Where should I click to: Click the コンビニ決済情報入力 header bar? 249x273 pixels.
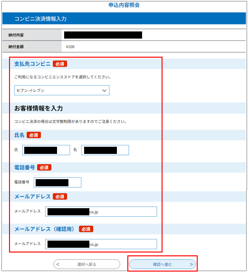tap(124, 19)
